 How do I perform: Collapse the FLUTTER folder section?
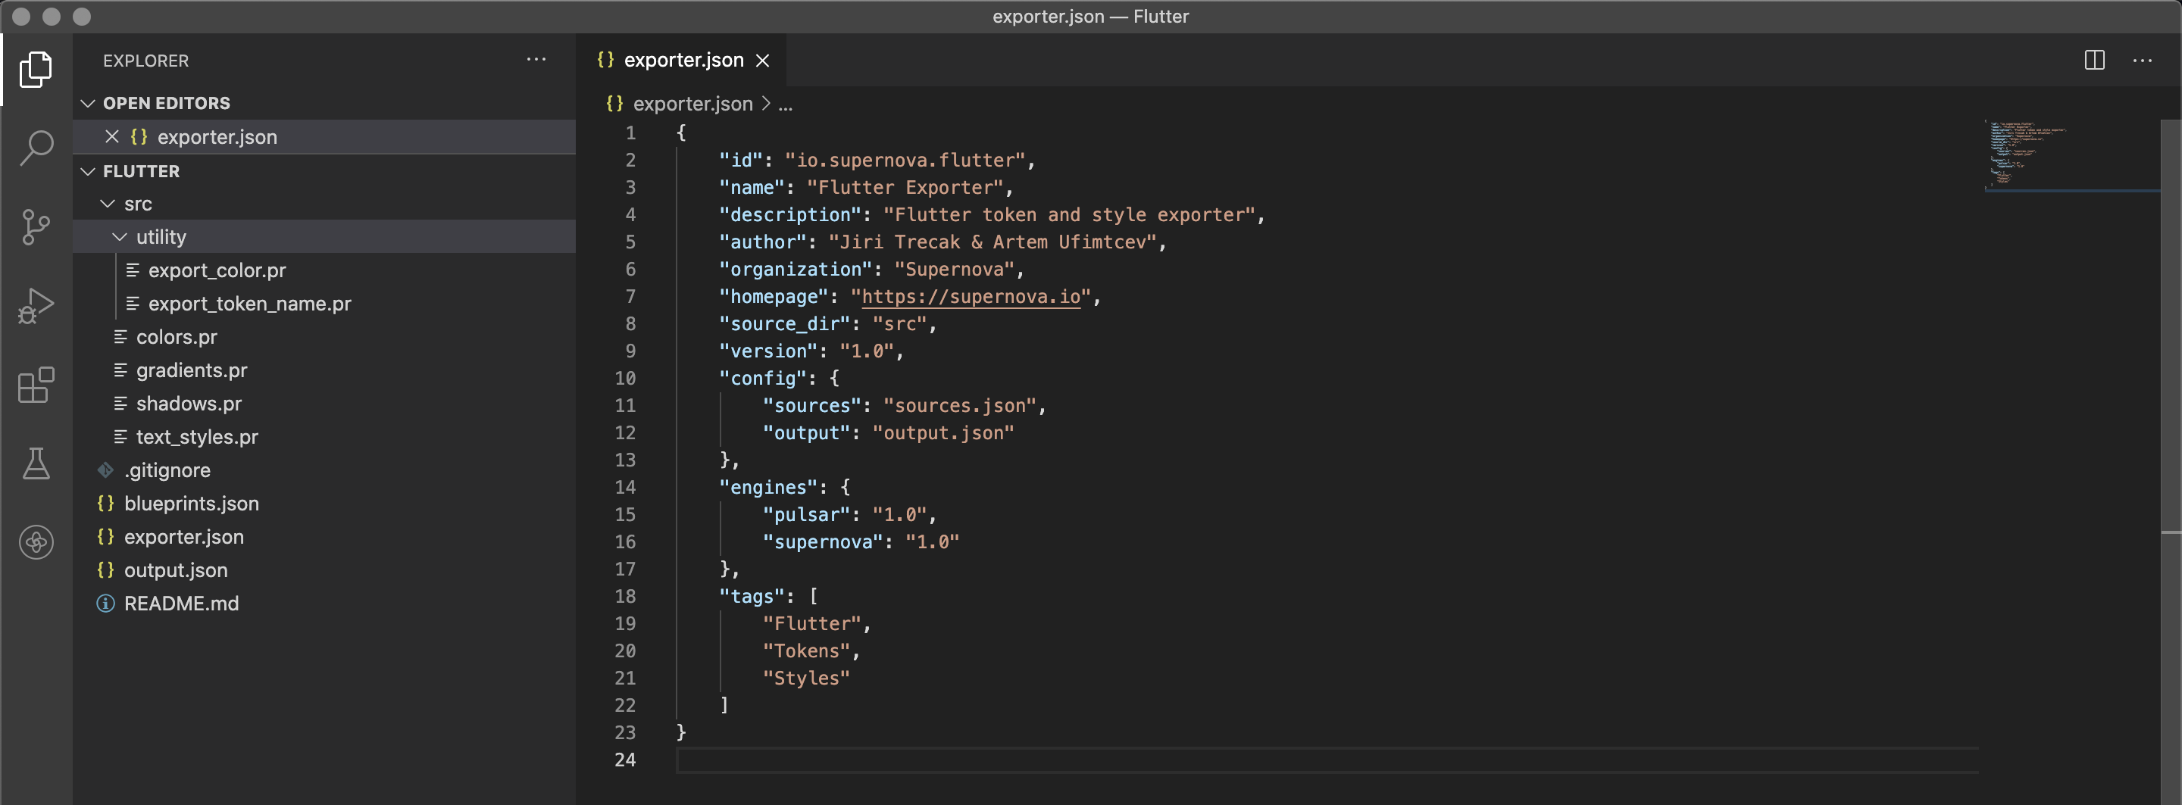(87, 171)
